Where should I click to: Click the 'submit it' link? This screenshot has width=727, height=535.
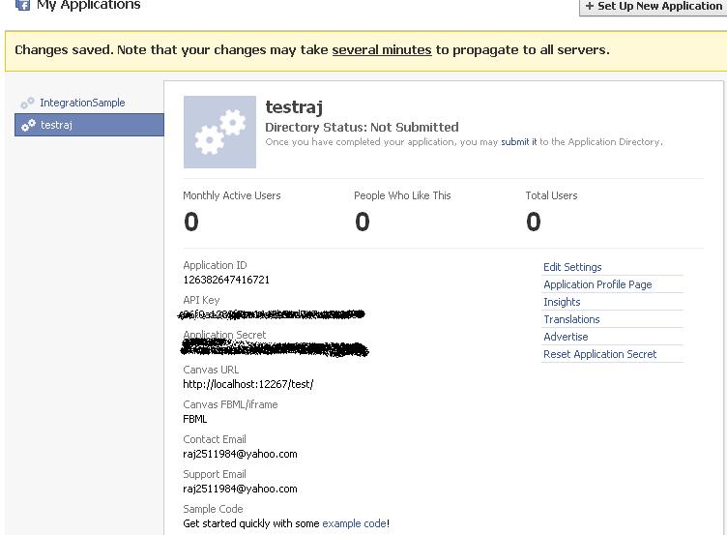[x=518, y=142]
